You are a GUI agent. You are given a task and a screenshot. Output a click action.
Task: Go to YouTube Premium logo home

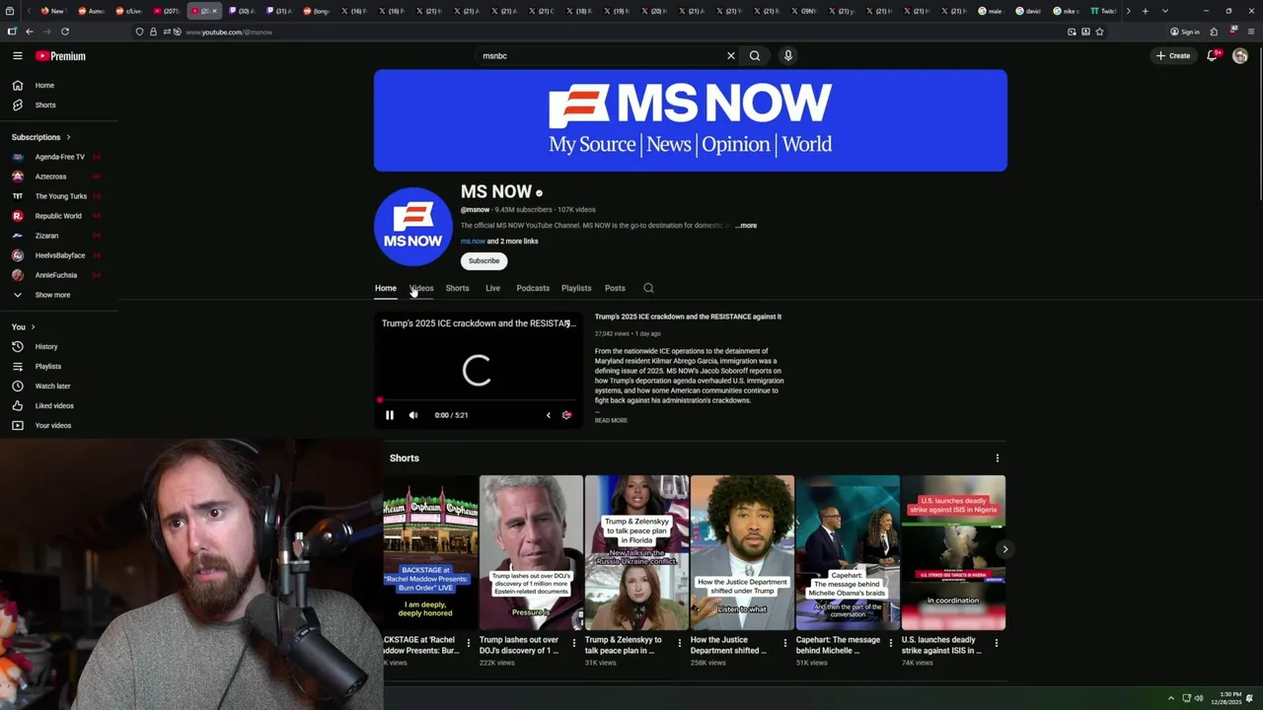coord(61,56)
